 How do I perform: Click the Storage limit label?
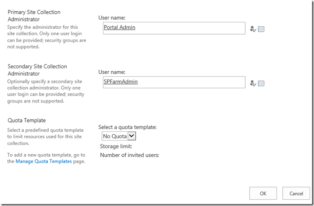116,146
